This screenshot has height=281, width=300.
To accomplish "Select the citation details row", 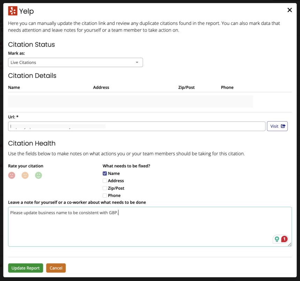I will click(130, 101).
